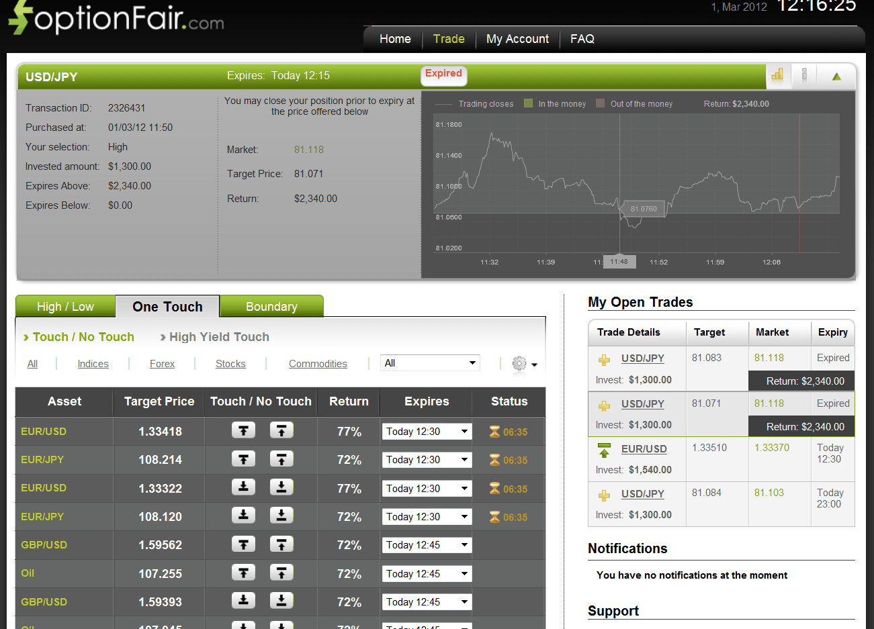Click the hourglass expiry icon in the EUR/USD row
The image size is (874, 629).
tap(494, 430)
